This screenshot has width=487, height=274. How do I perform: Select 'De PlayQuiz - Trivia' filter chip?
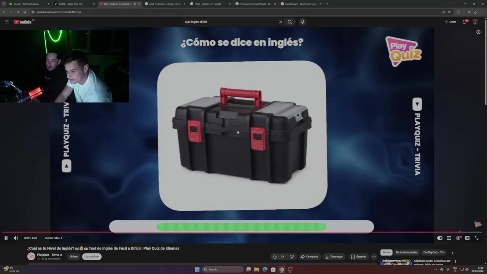click(435, 252)
